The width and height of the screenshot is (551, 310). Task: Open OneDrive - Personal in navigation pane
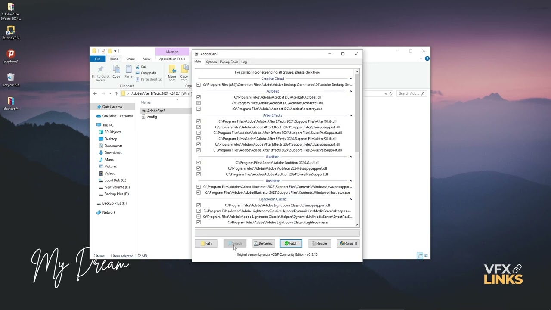pos(114,116)
